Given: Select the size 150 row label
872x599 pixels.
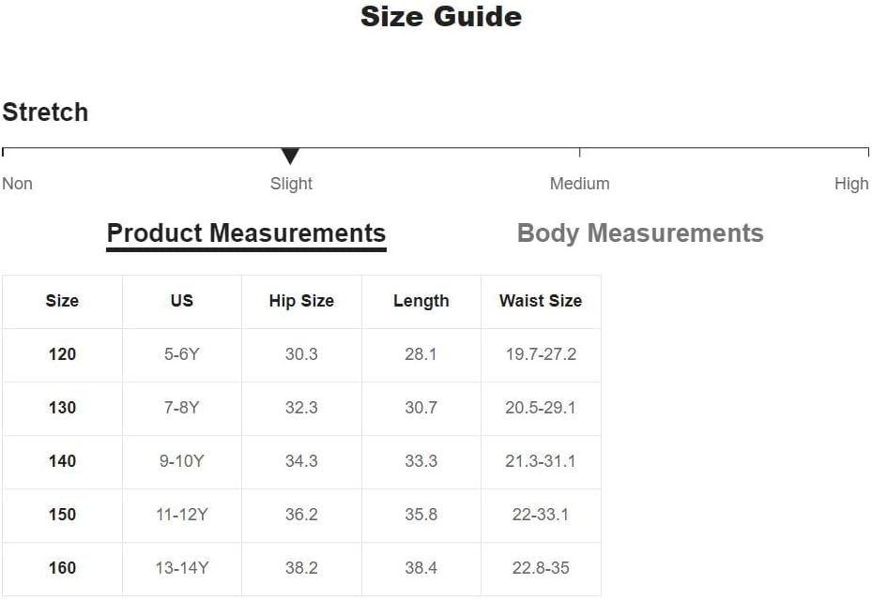Looking at the screenshot, I should pyautogui.click(x=62, y=515).
